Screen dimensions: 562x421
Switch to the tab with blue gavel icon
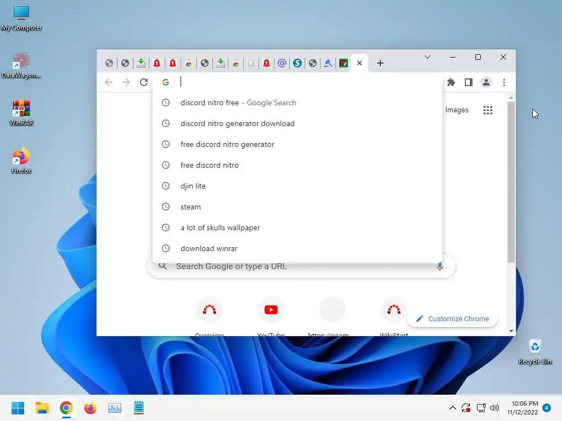pyautogui.click(x=328, y=63)
